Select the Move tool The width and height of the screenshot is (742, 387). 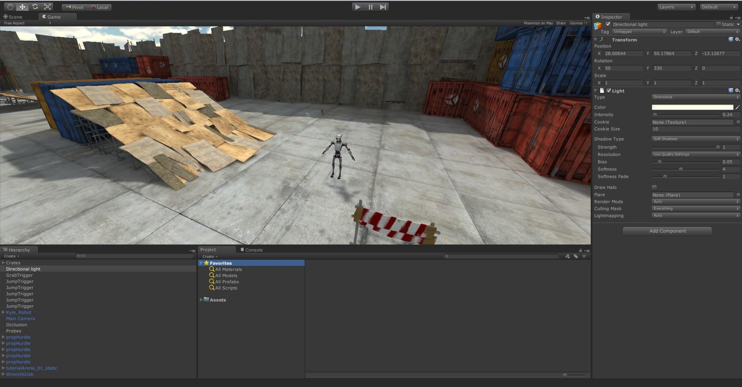point(22,7)
